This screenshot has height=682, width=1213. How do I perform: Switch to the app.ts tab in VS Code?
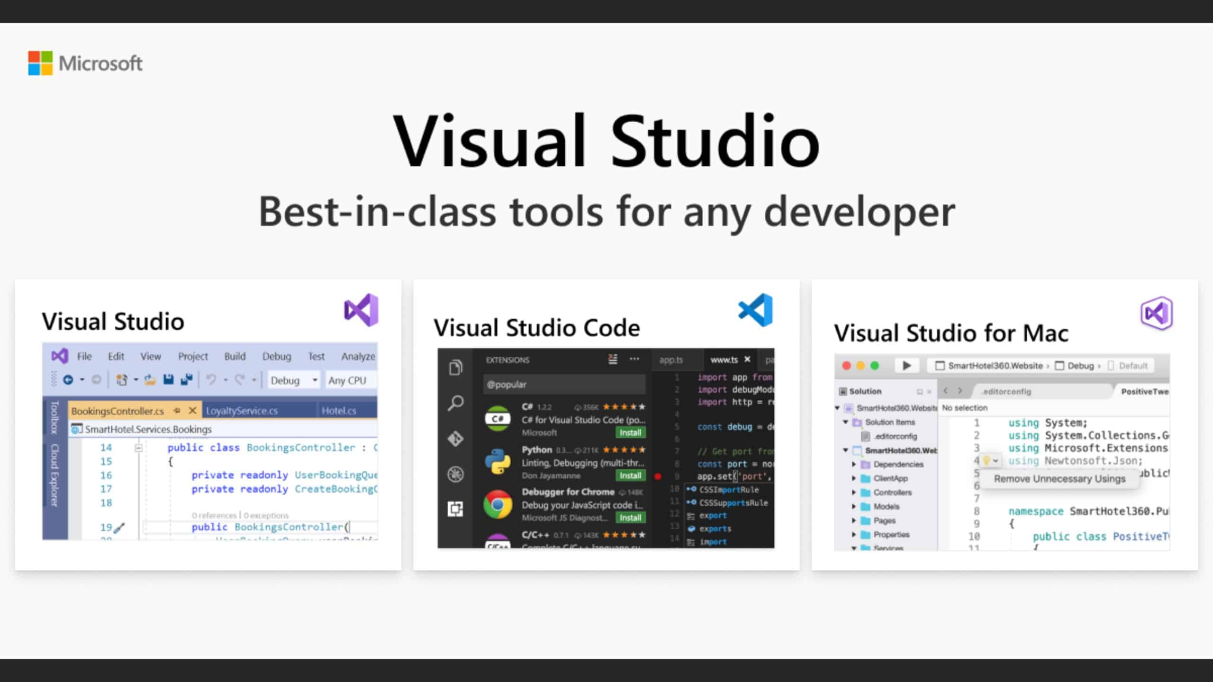coord(671,360)
